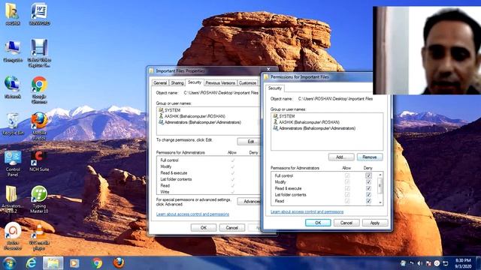Viewport: 481px width, 270px height.
Task: Toggle Allow for Full control
Action: [347, 175]
